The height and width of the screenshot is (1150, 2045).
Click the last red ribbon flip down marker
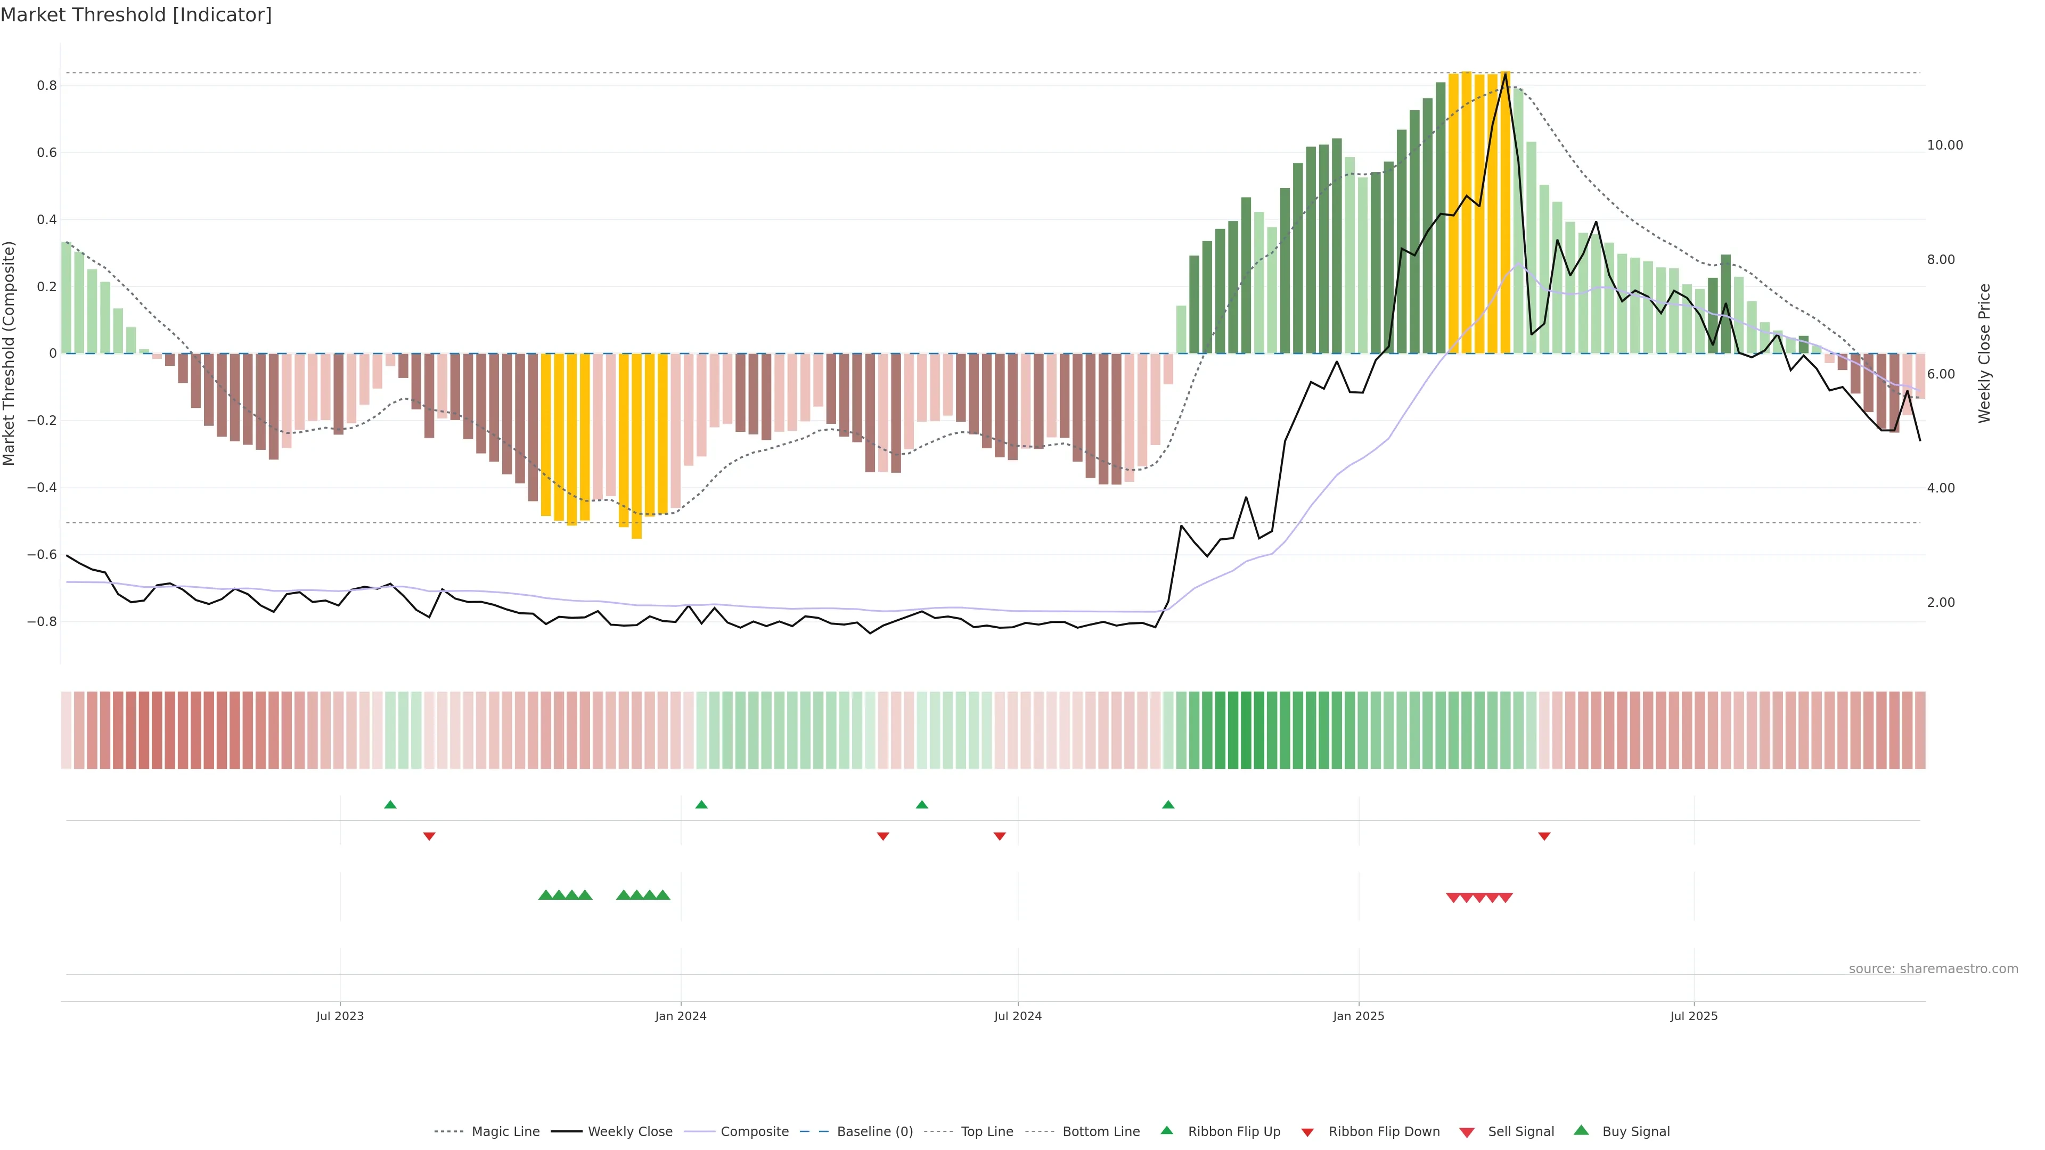point(1544,836)
